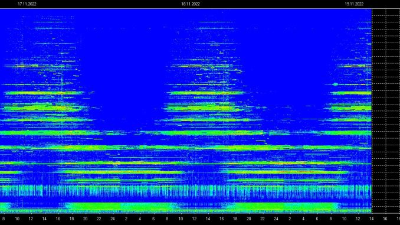
Task: Click the cyan vertically striped noise band
Action: [x=186, y=191]
